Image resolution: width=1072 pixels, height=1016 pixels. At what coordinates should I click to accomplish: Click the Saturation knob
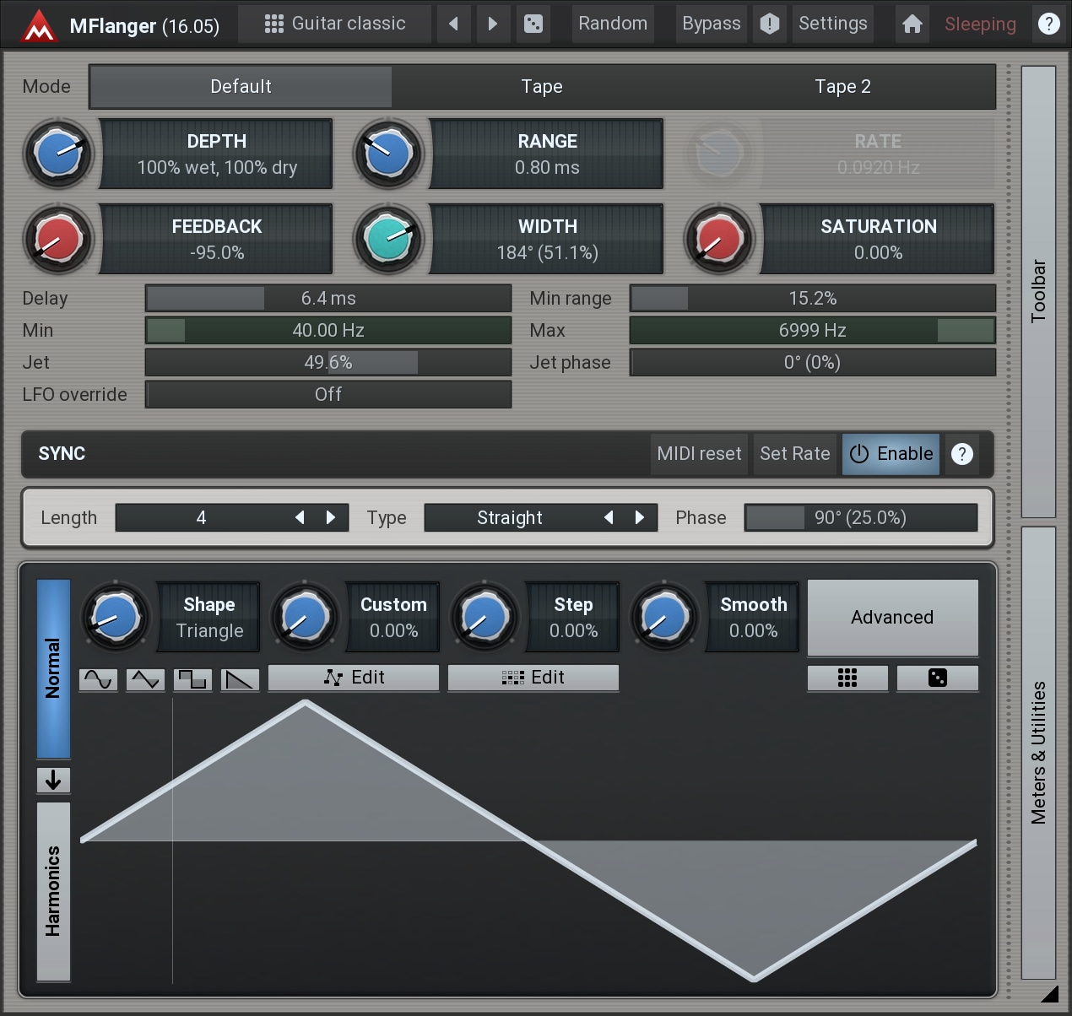719,239
